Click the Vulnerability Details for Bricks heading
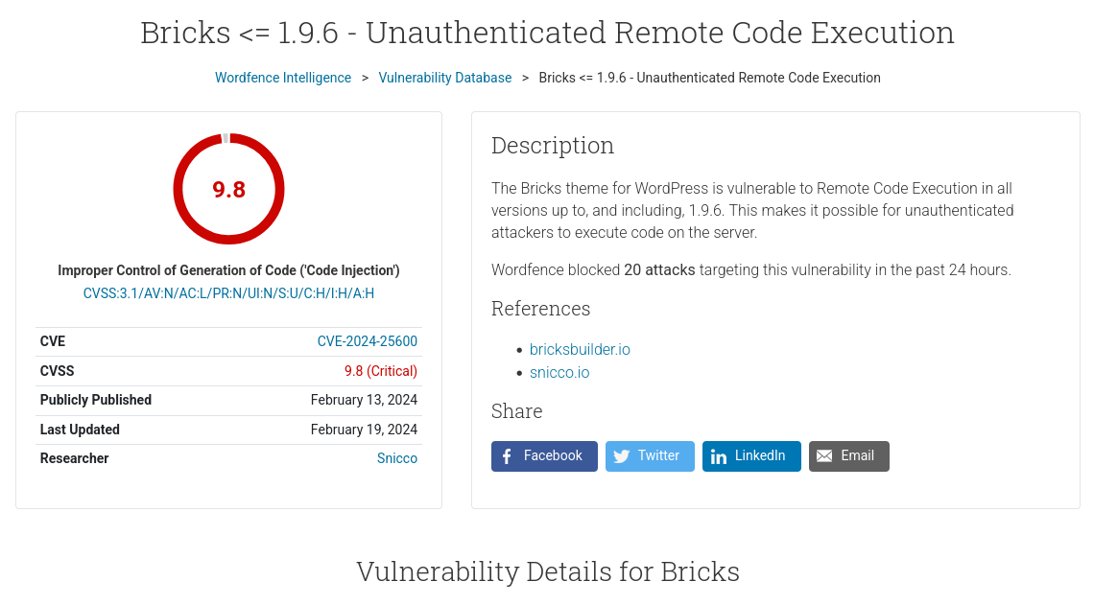Image resolution: width=1094 pixels, height=605 pixels. (548, 571)
